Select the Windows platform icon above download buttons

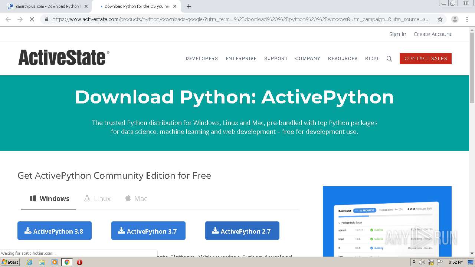click(x=33, y=198)
